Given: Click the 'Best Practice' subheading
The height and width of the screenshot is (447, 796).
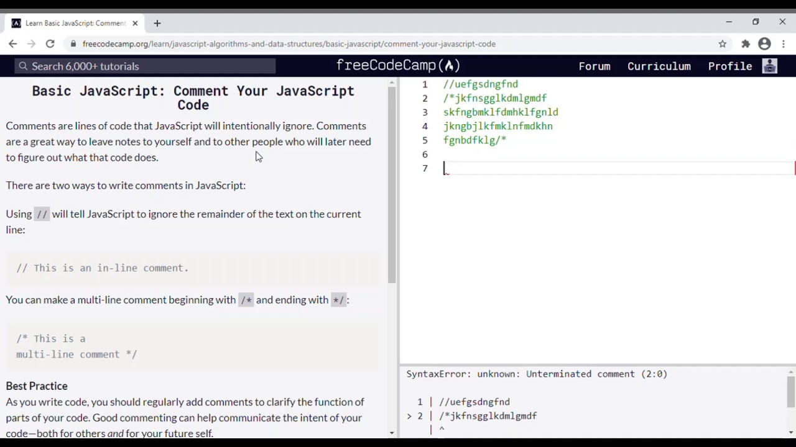Looking at the screenshot, I should pos(37,386).
